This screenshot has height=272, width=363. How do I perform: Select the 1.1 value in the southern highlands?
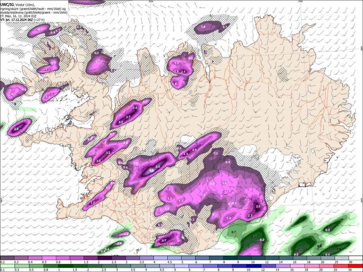point(181,201)
